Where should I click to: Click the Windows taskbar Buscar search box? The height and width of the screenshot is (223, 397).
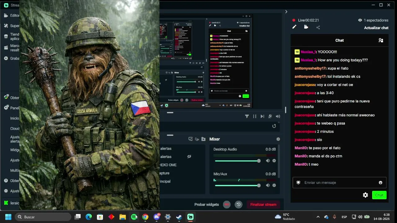coord(44,217)
